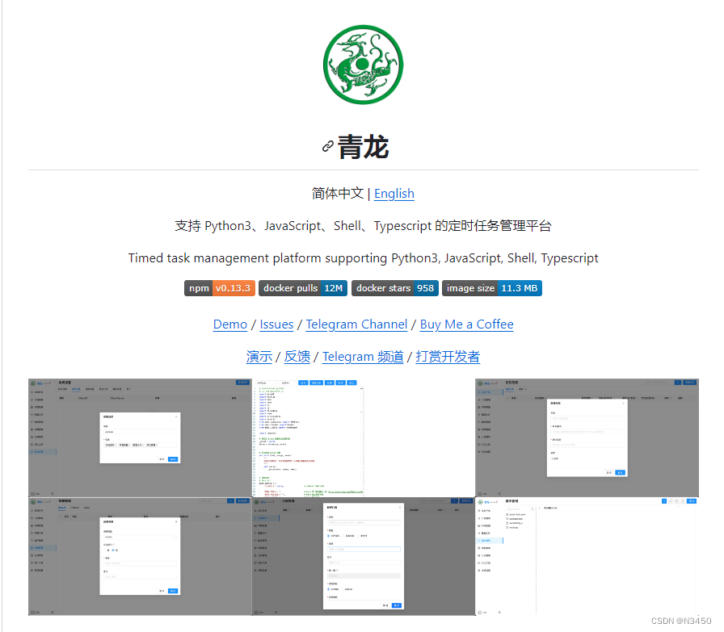724x632 pixels.
Task: Open the Issues link
Action: point(276,324)
